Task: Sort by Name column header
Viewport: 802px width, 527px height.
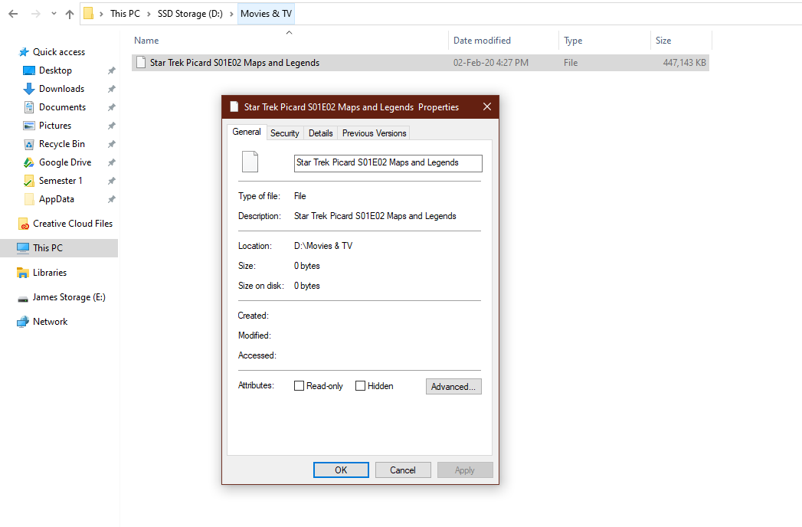Action: (146, 41)
